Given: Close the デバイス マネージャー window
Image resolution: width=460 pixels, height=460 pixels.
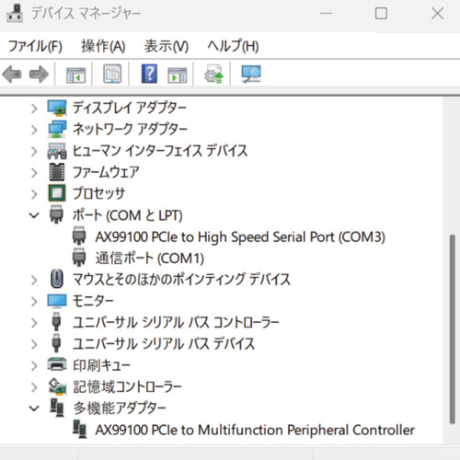Looking at the screenshot, I should 437,14.
